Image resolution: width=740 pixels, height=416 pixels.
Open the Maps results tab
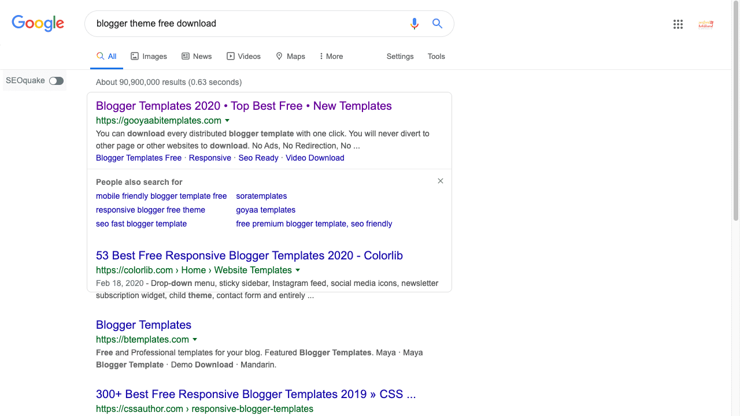pyautogui.click(x=290, y=57)
